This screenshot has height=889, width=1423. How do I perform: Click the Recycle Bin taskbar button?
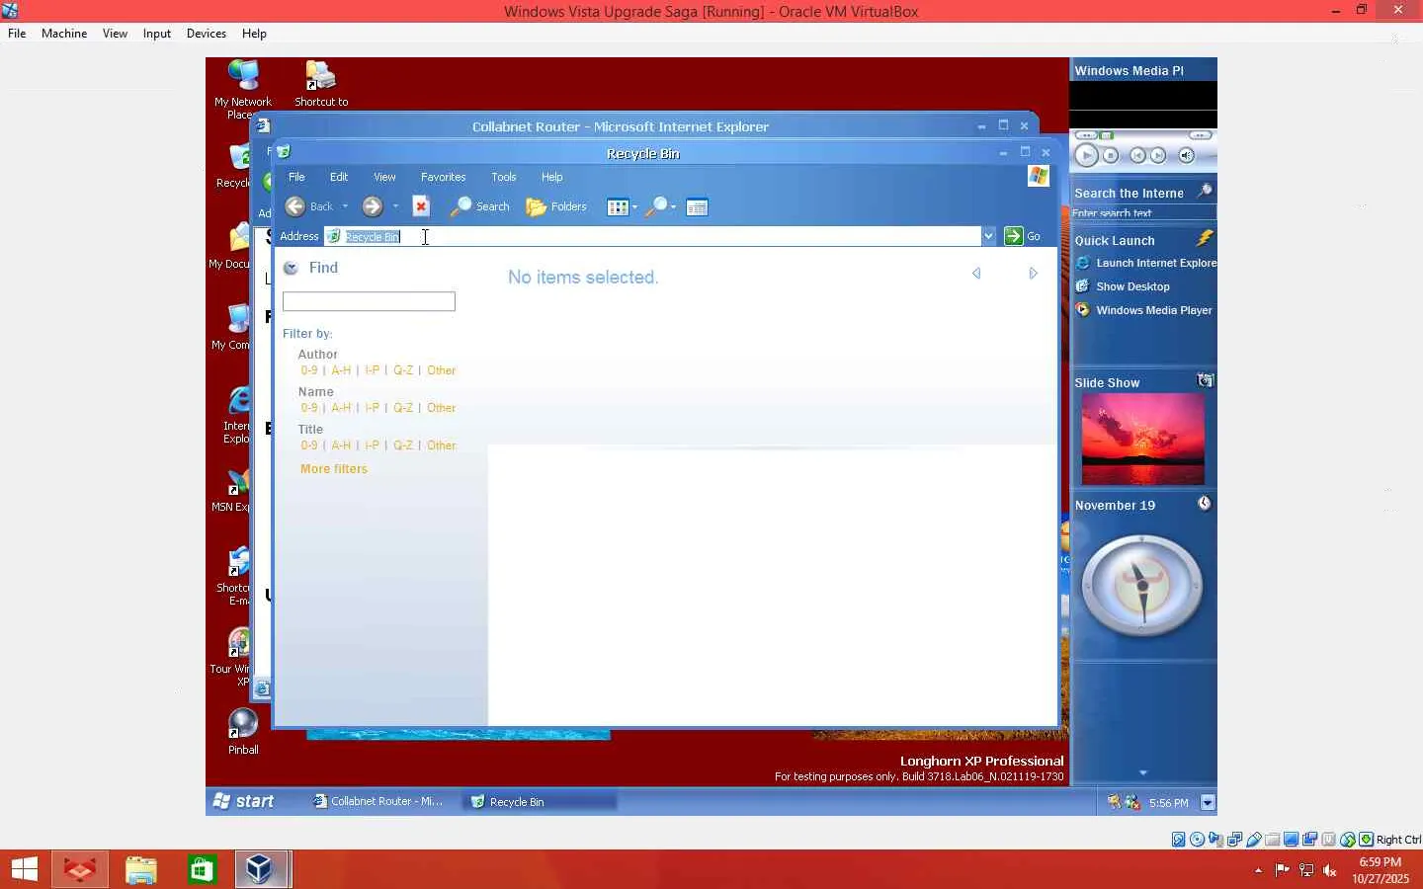pyautogui.click(x=540, y=801)
